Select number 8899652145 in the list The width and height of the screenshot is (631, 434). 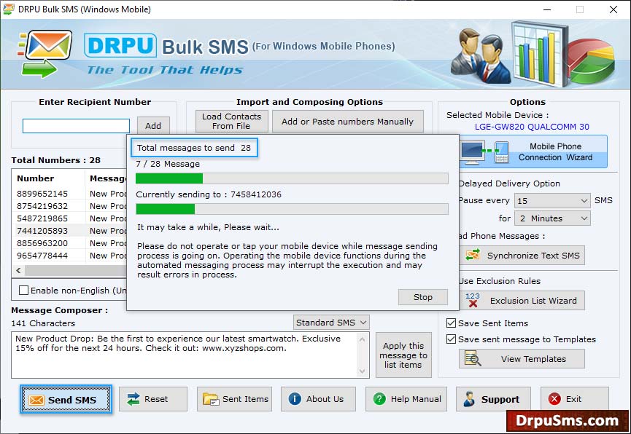(42, 194)
